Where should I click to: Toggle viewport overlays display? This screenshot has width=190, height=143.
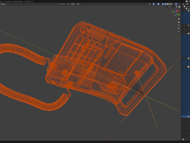click(x=158, y=4)
